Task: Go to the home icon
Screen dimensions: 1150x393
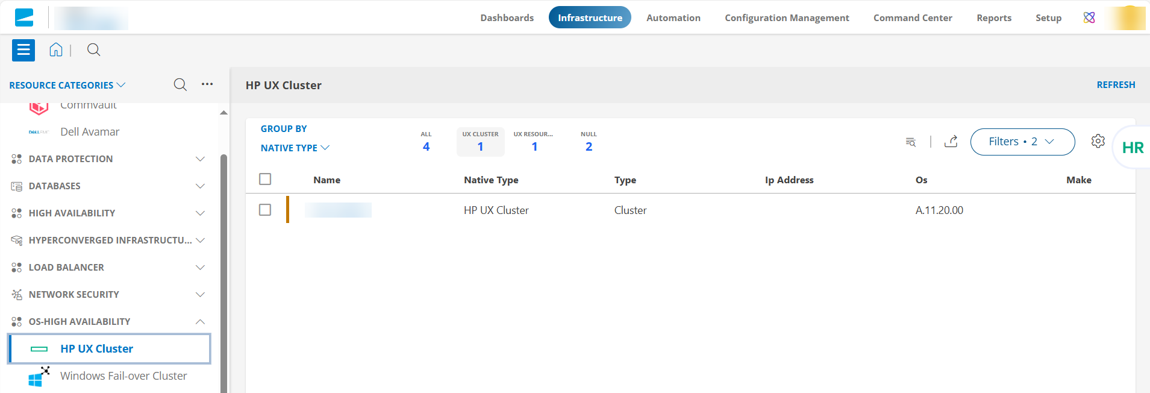Action: coord(56,50)
